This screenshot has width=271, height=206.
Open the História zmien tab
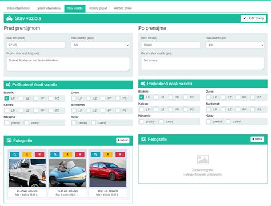click(x=123, y=9)
